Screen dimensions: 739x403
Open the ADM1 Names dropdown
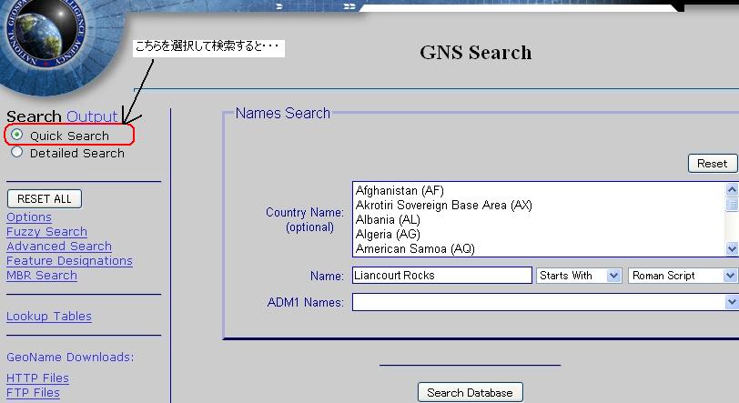[545, 302]
